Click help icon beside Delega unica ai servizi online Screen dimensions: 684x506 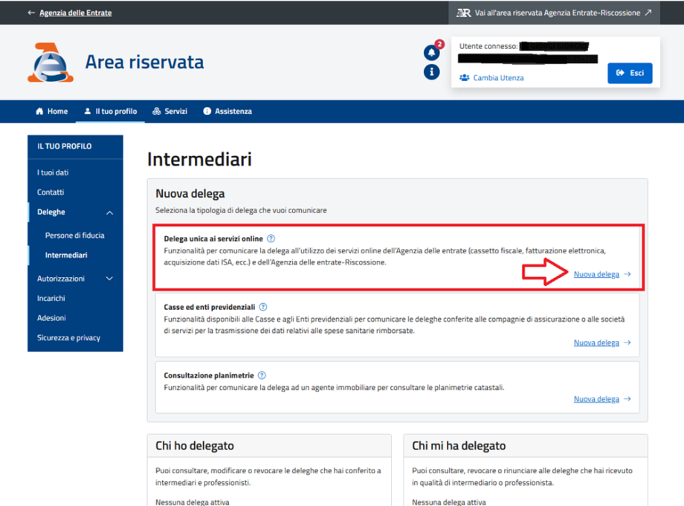point(271,239)
